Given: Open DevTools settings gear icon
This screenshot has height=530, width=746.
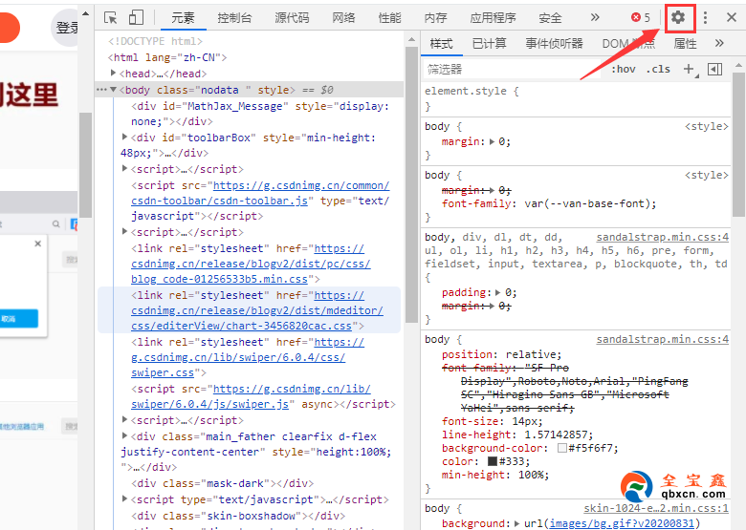Looking at the screenshot, I should [x=678, y=17].
